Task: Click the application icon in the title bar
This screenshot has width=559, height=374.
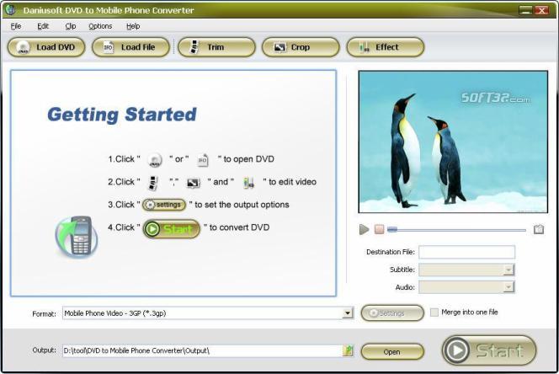Action: coord(10,10)
